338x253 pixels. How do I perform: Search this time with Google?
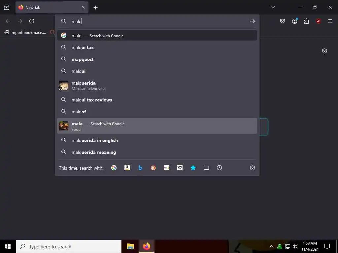(114, 168)
